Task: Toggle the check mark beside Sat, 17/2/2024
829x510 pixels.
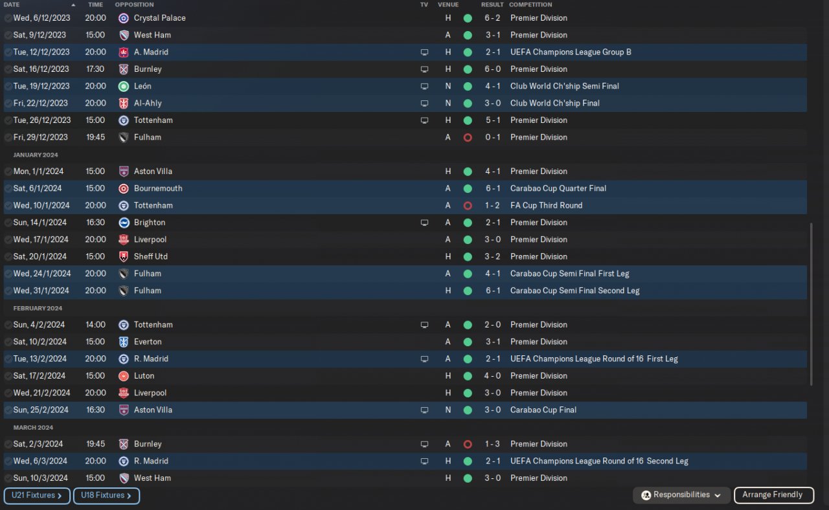Action: [8, 376]
